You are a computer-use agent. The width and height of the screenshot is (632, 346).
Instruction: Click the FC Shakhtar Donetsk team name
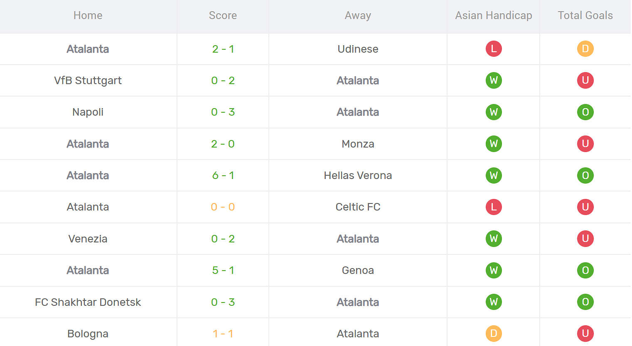[88, 302]
